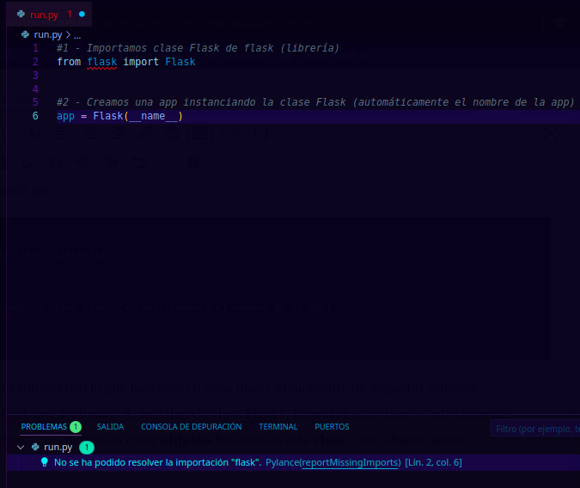Switch to CONSOLA DE DEPURACIÓN tab

pos(191,427)
